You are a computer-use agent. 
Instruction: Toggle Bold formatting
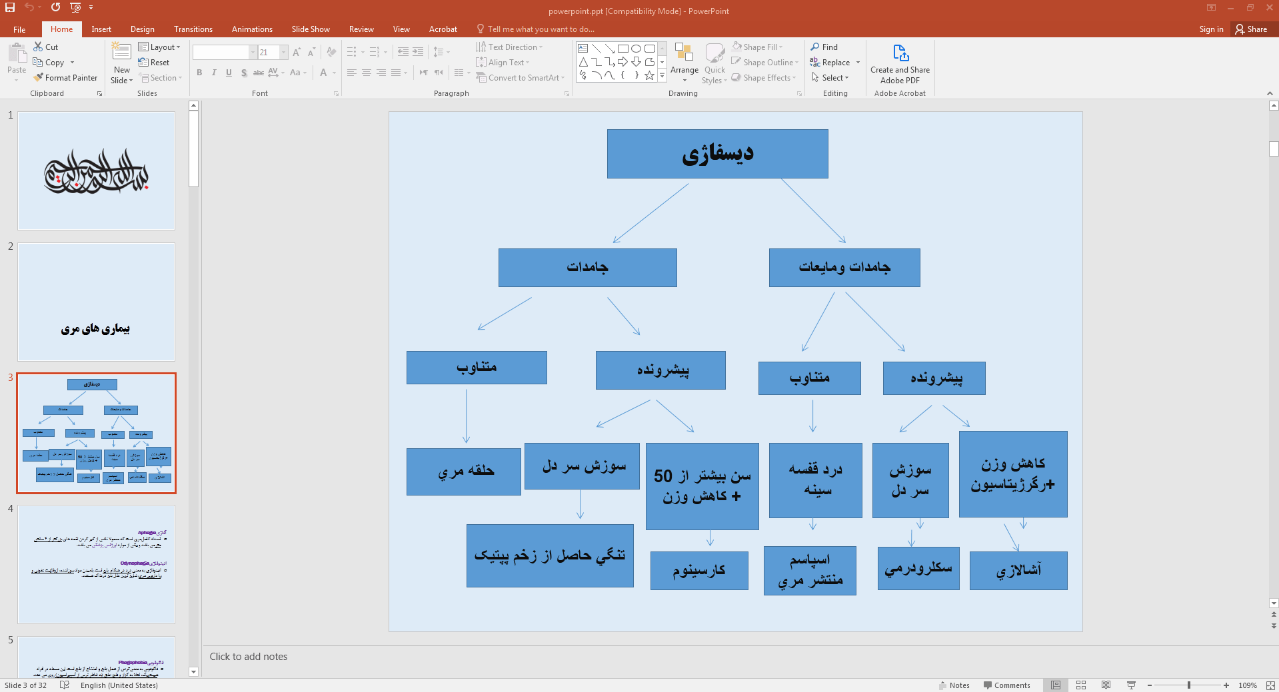pos(199,73)
